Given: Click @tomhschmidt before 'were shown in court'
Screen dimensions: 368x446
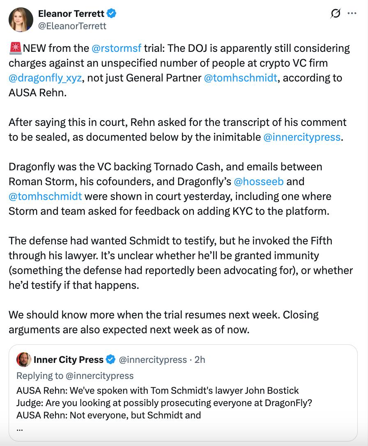Looking at the screenshot, I should tap(45, 196).
